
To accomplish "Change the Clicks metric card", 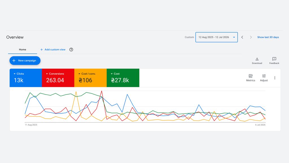I will 26,78.
